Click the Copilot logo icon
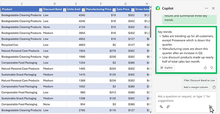 click(x=158, y=9)
